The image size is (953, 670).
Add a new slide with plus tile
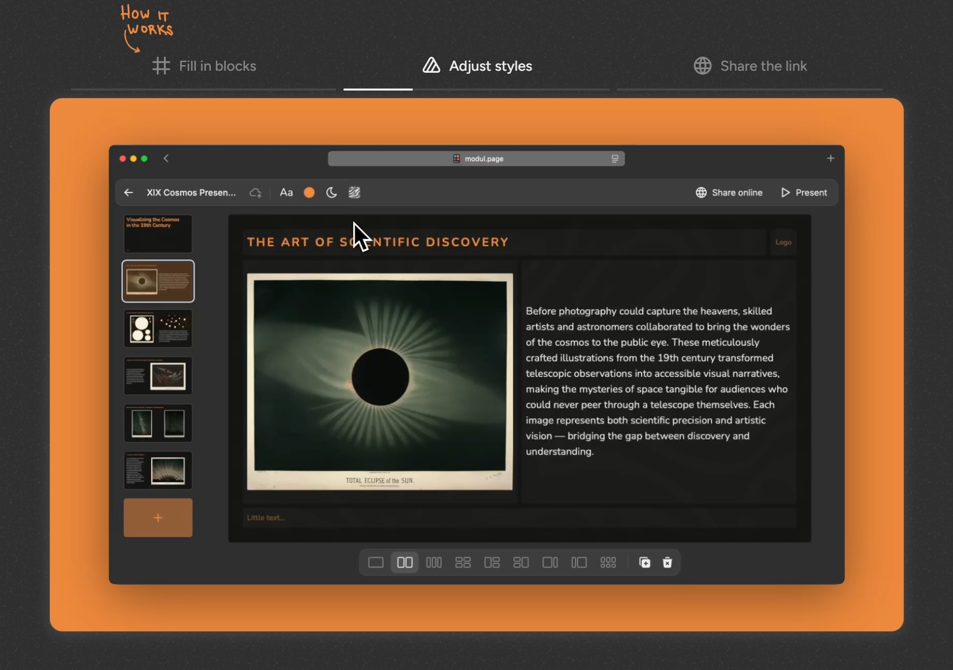pyautogui.click(x=158, y=518)
